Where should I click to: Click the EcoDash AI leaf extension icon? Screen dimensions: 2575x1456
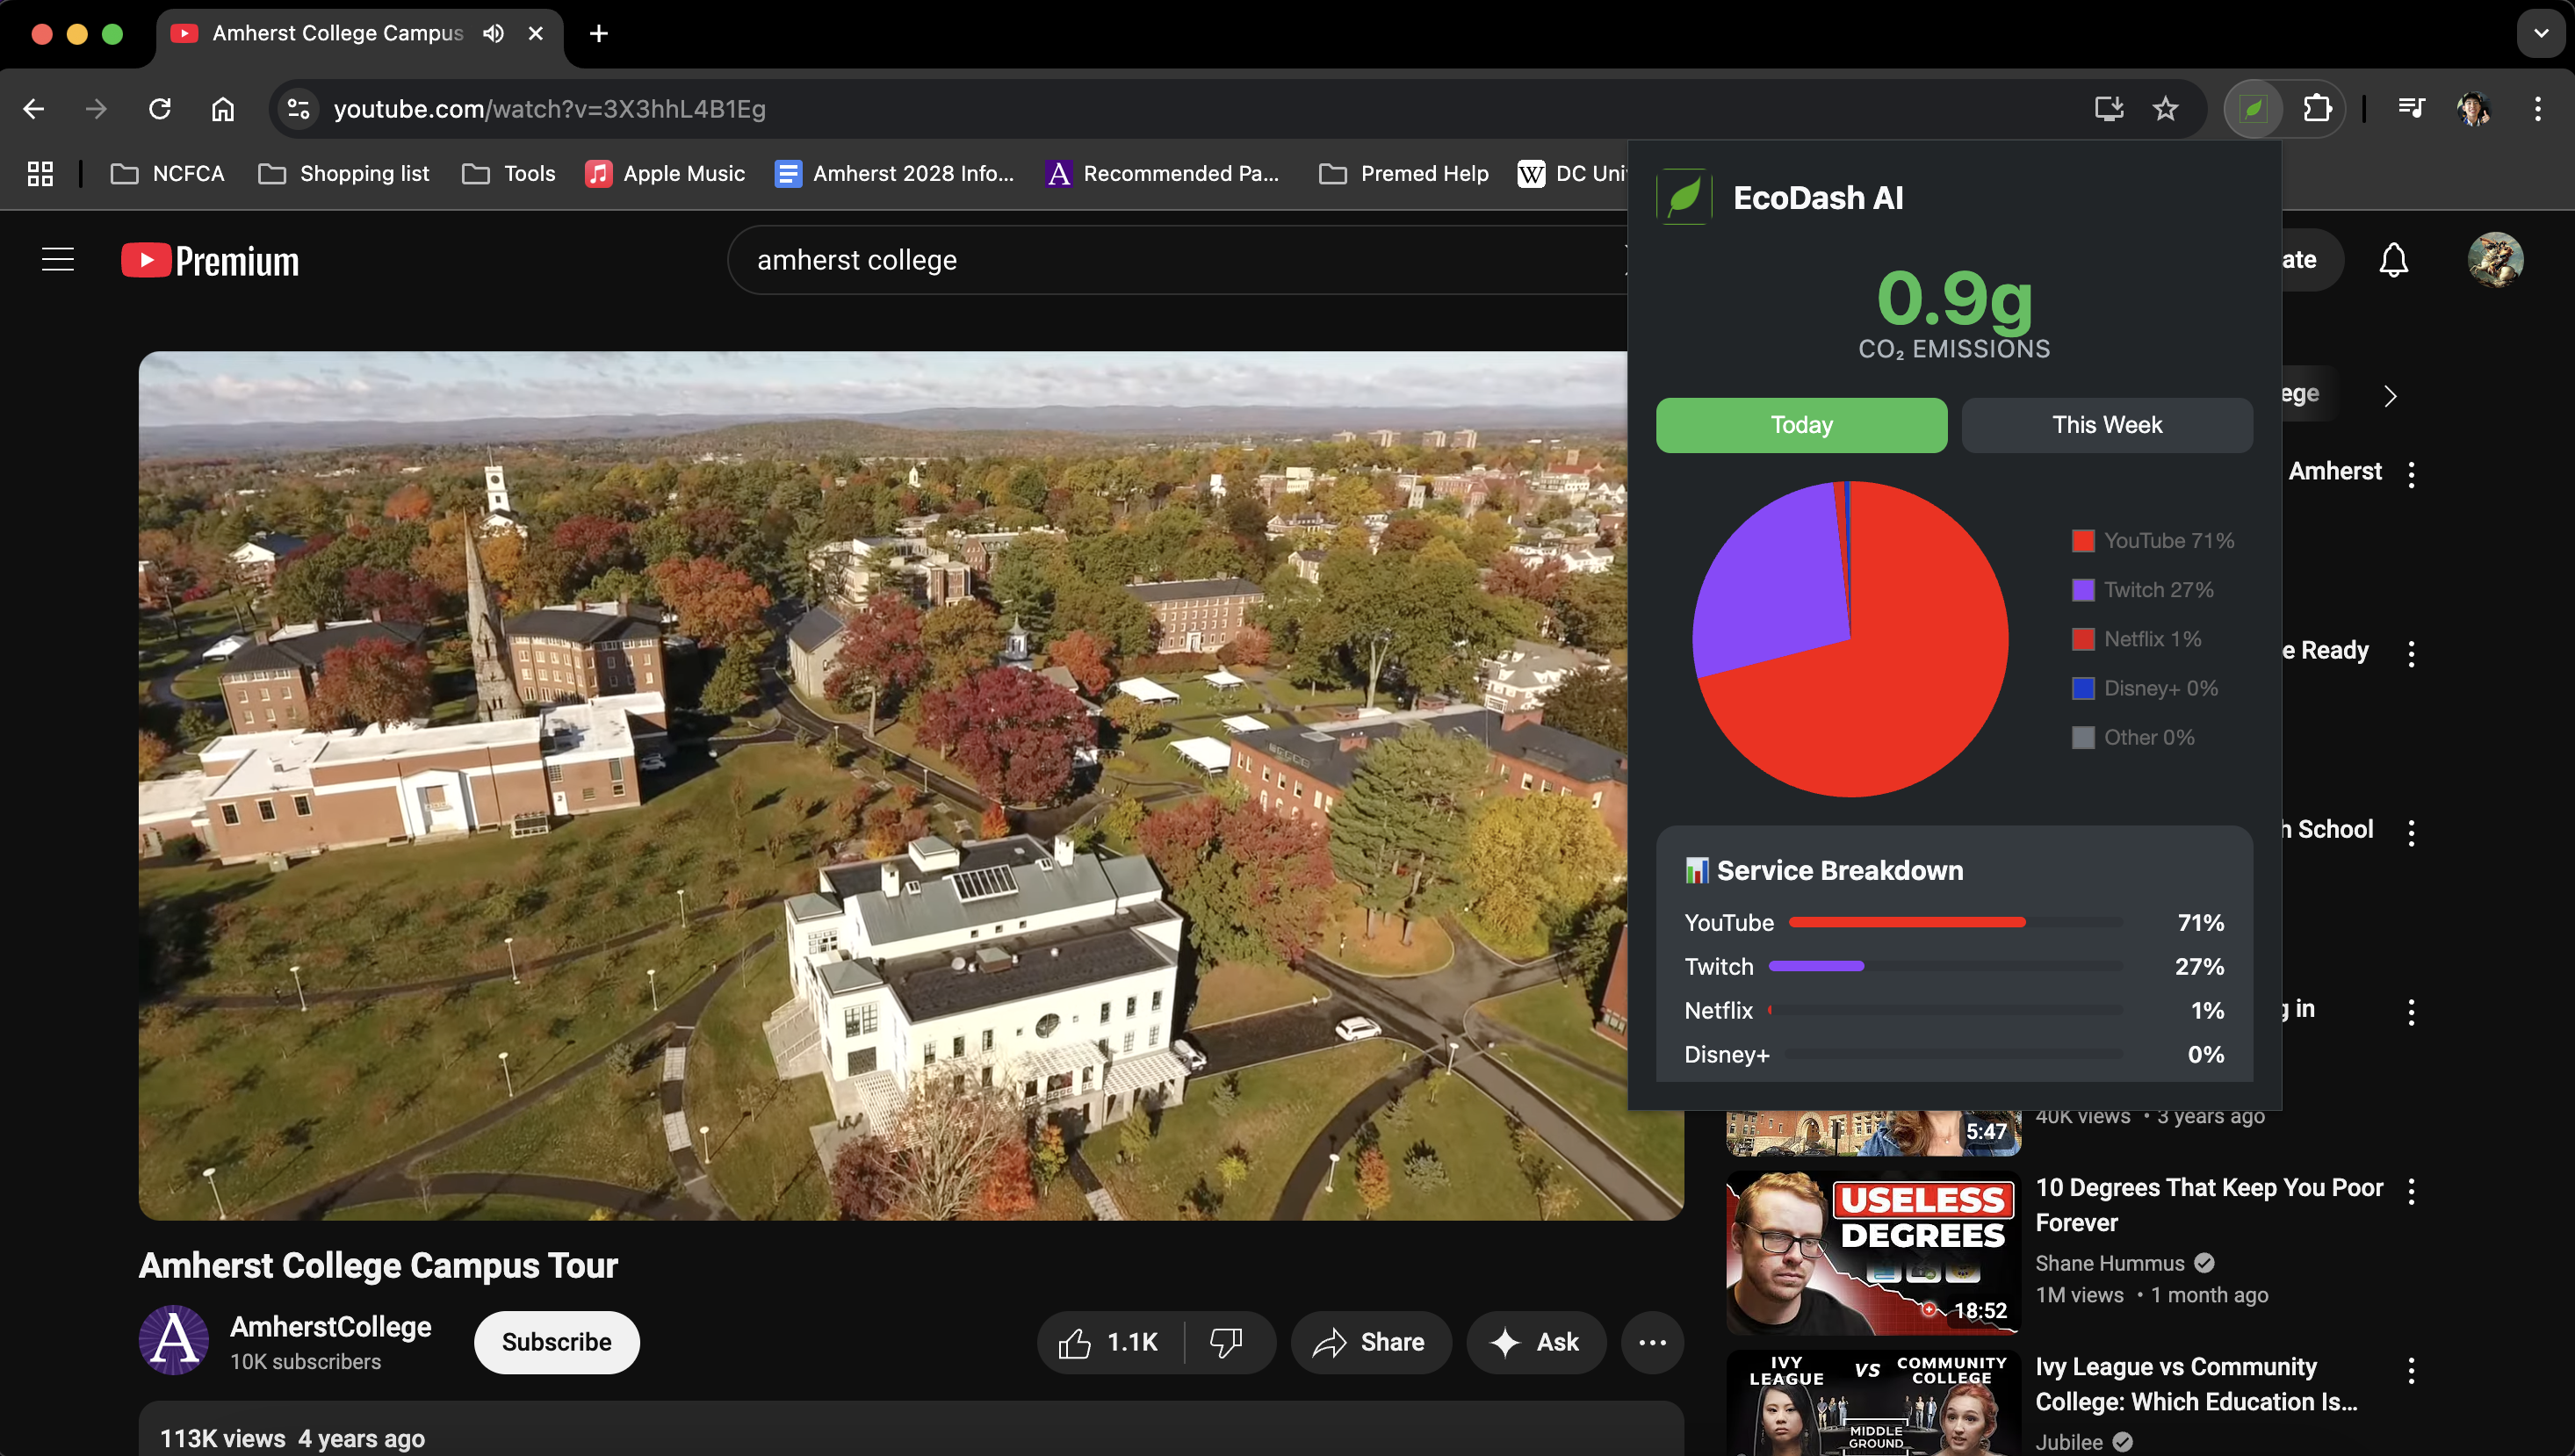pos(2252,108)
